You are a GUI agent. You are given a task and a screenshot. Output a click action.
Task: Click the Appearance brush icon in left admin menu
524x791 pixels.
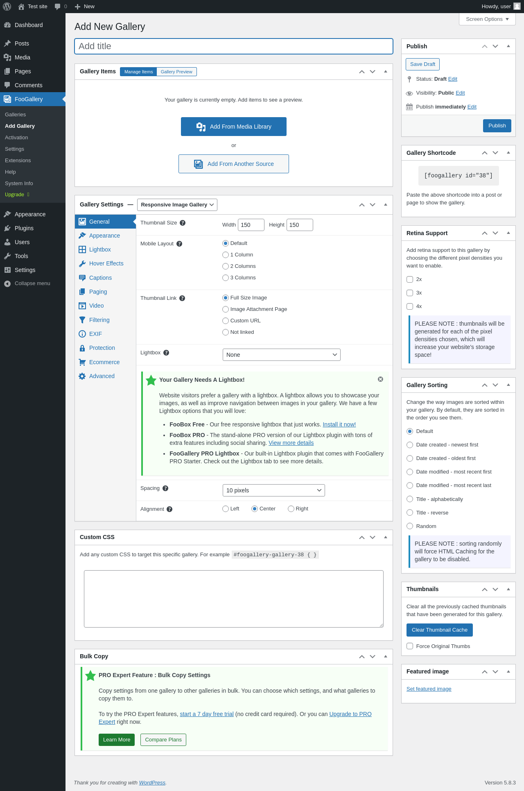7,214
